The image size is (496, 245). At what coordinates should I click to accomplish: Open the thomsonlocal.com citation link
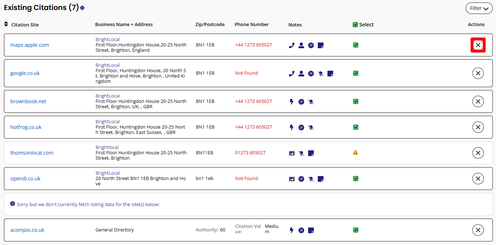32,153
